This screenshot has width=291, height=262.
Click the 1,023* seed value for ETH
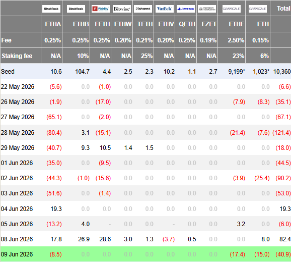[261, 72]
